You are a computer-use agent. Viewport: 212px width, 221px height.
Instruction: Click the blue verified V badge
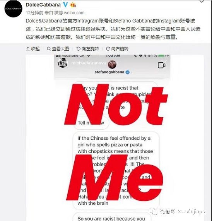tap(65, 5)
